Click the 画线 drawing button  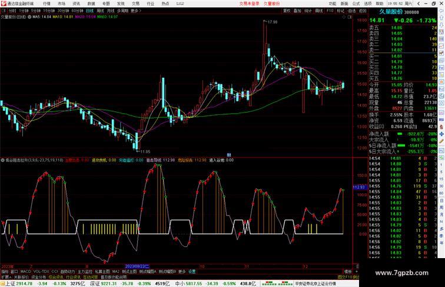[x=319, y=11]
